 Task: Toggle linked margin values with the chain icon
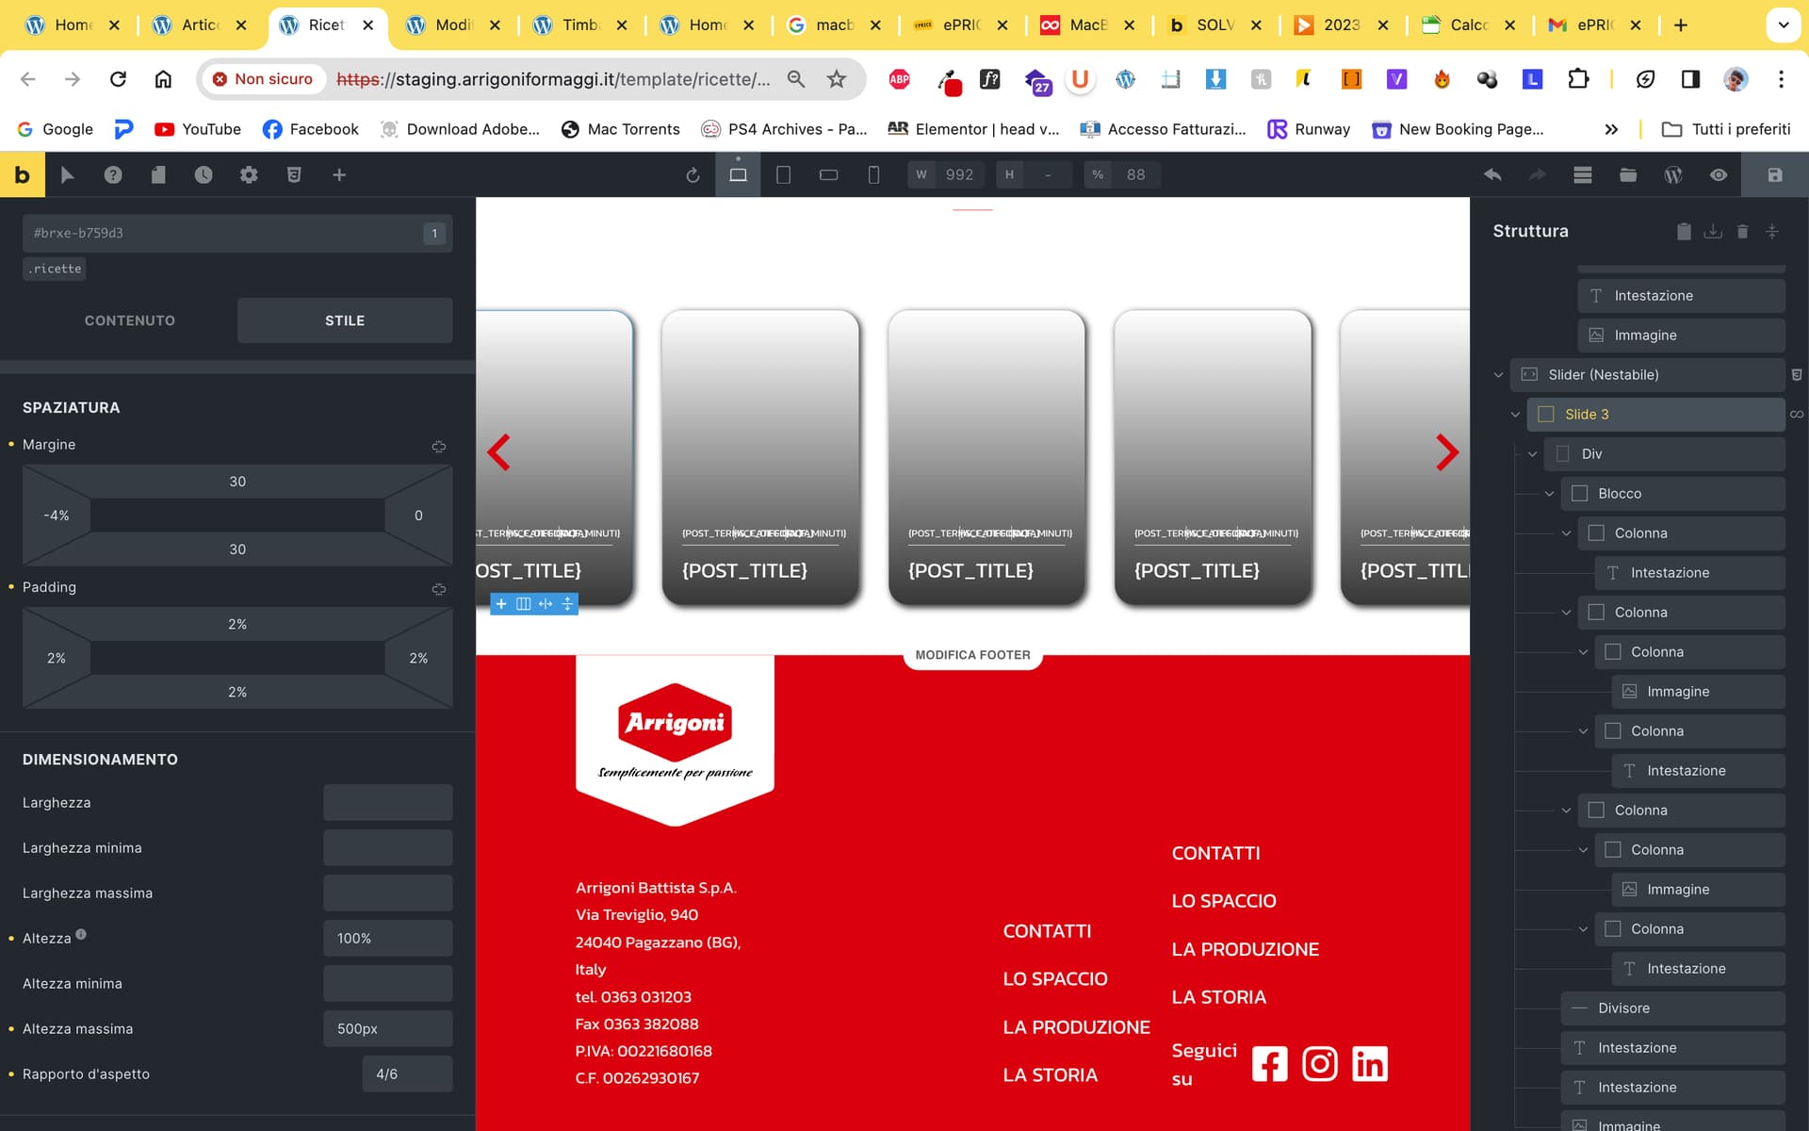(x=438, y=446)
